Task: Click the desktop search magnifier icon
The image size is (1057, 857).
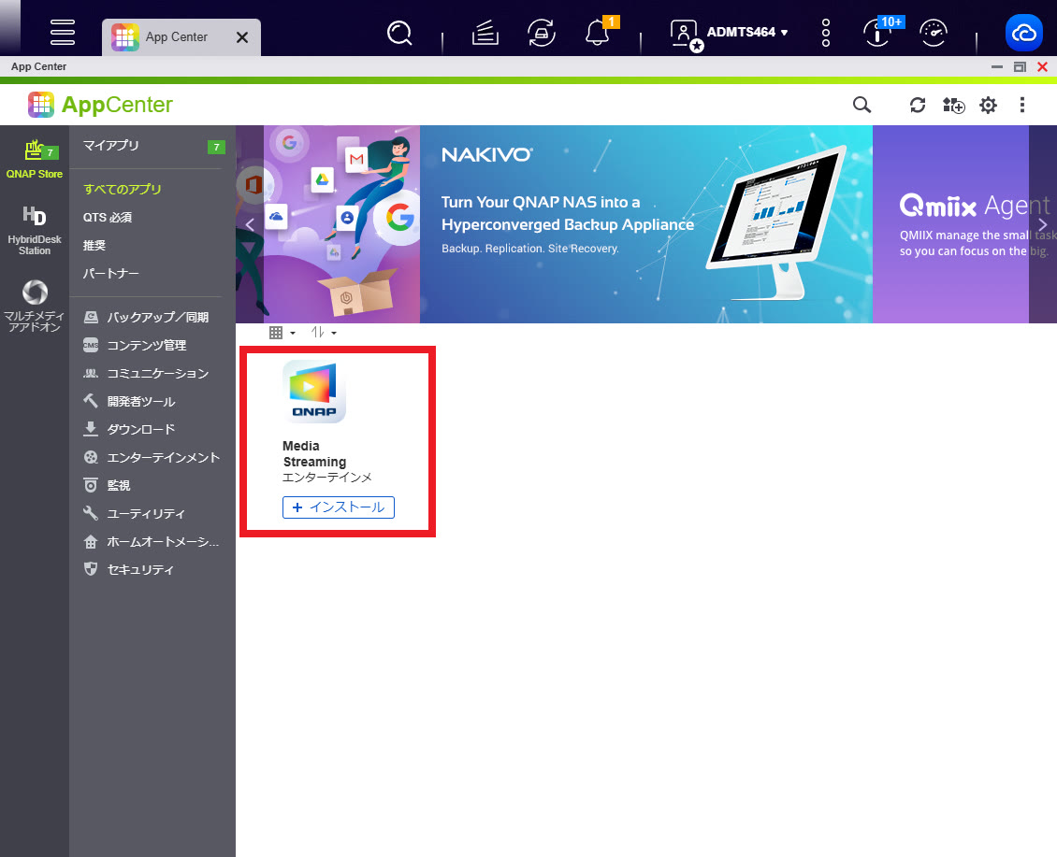Action: (399, 33)
